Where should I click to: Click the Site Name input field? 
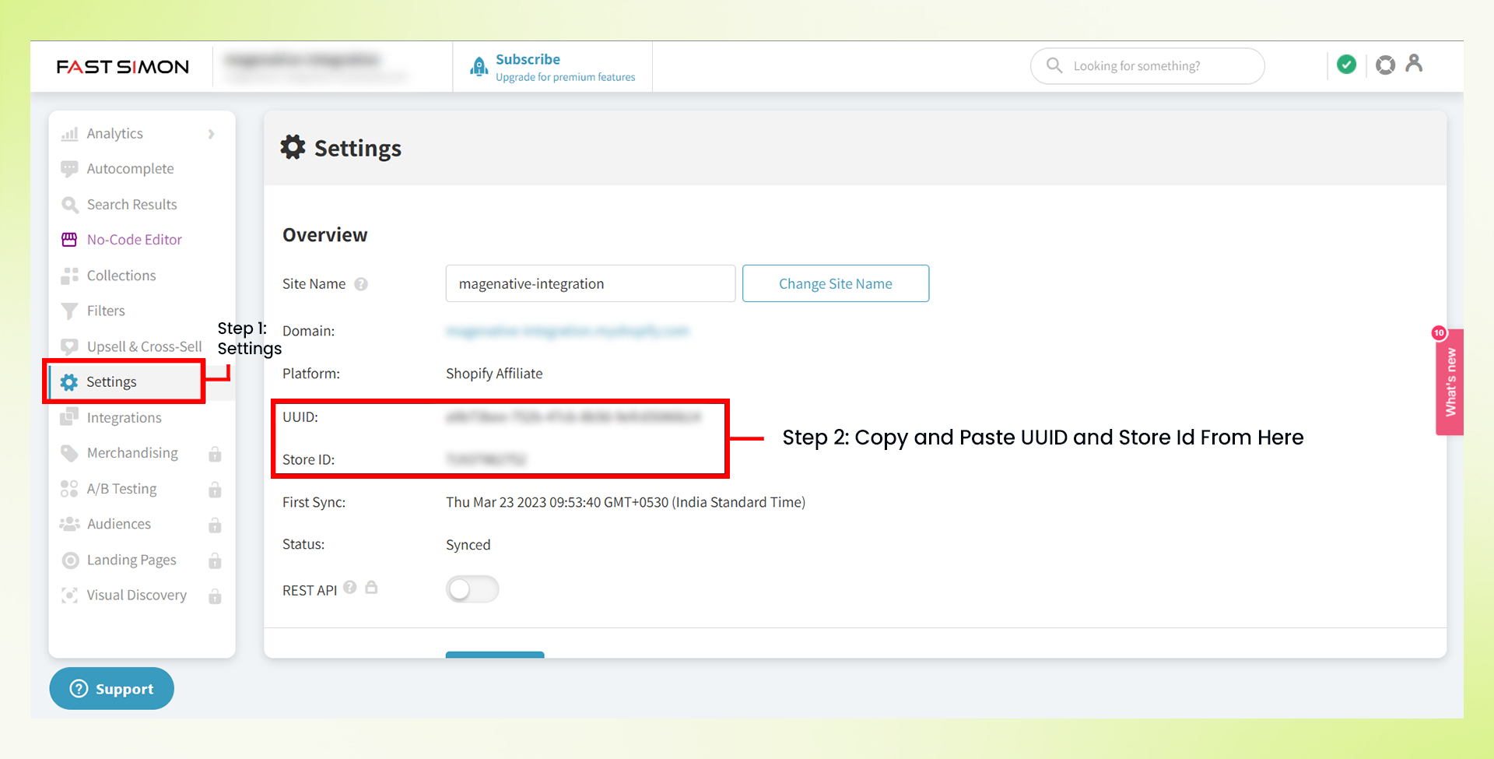pyautogui.click(x=590, y=284)
